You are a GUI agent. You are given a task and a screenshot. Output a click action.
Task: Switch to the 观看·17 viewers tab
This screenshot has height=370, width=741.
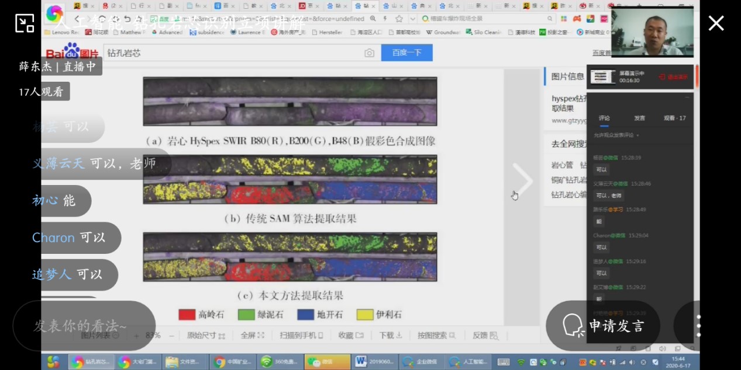[675, 118]
